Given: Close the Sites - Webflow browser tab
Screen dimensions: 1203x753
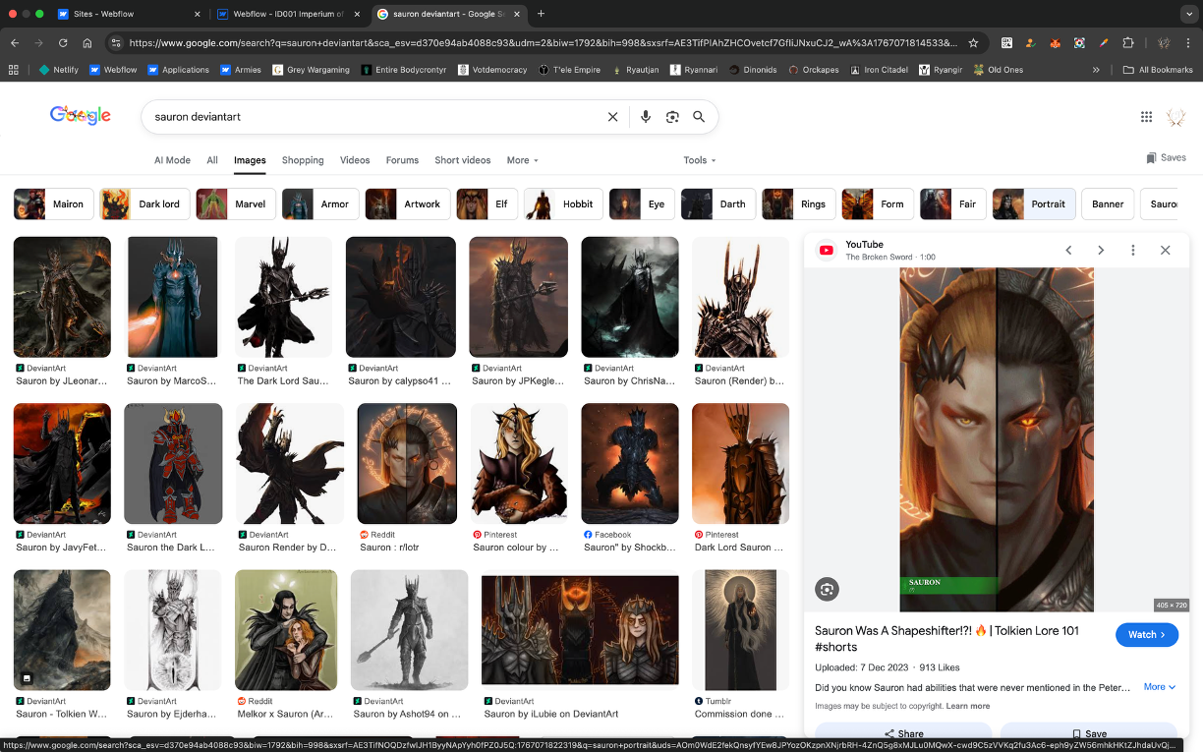Looking at the screenshot, I should click(x=197, y=14).
